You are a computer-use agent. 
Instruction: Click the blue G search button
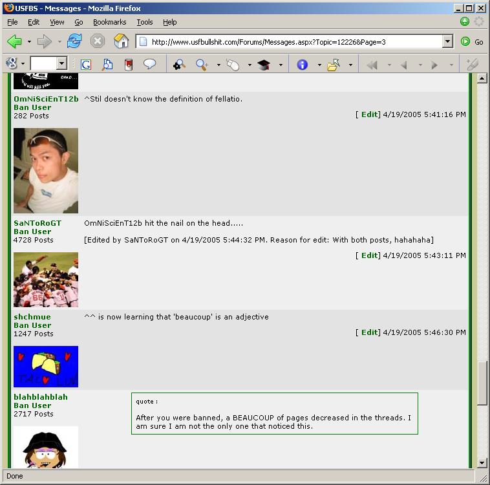click(x=85, y=65)
